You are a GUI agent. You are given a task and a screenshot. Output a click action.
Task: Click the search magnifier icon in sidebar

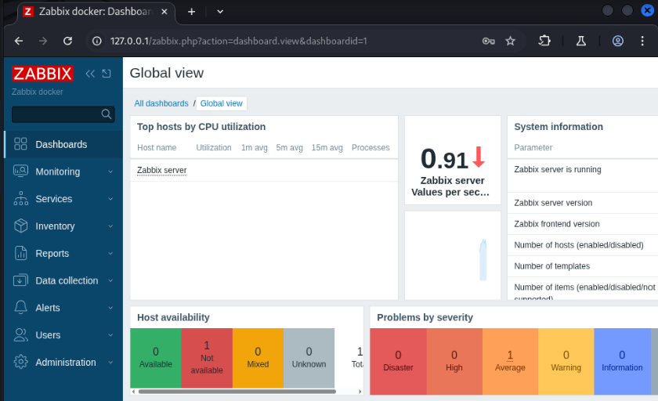(107, 114)
